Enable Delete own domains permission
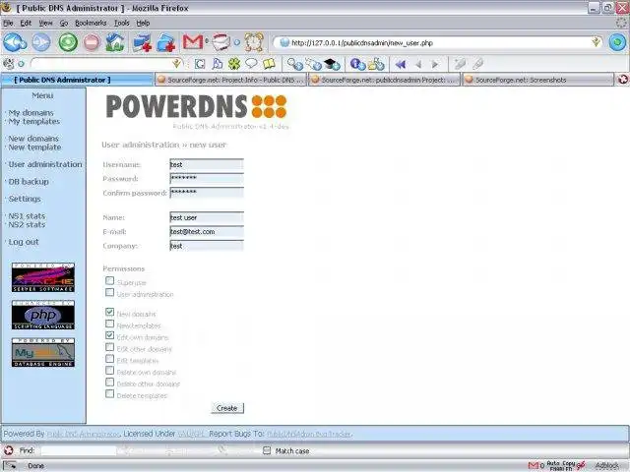The image size is (630, 472). pos(109,370)
